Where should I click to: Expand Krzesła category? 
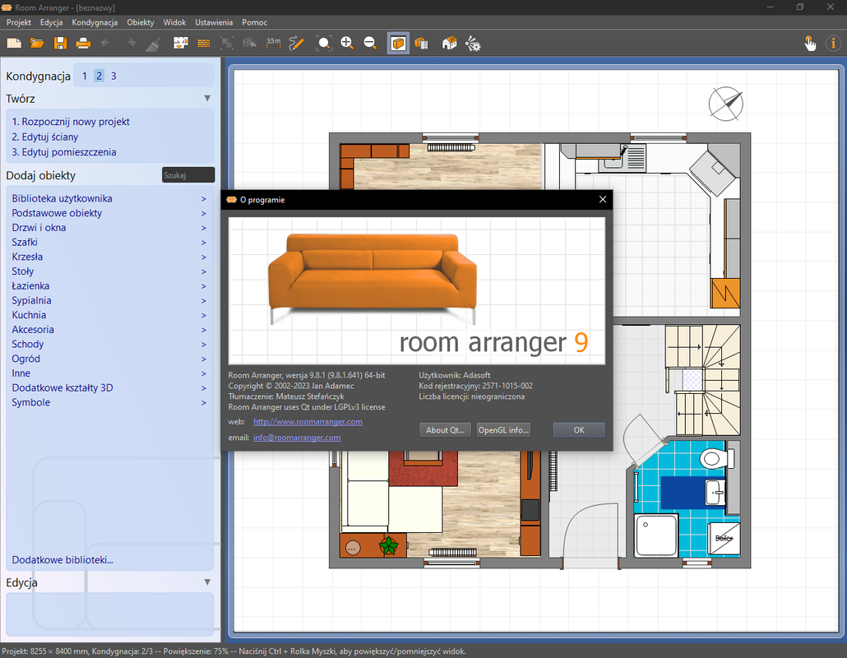pos(109,257)
